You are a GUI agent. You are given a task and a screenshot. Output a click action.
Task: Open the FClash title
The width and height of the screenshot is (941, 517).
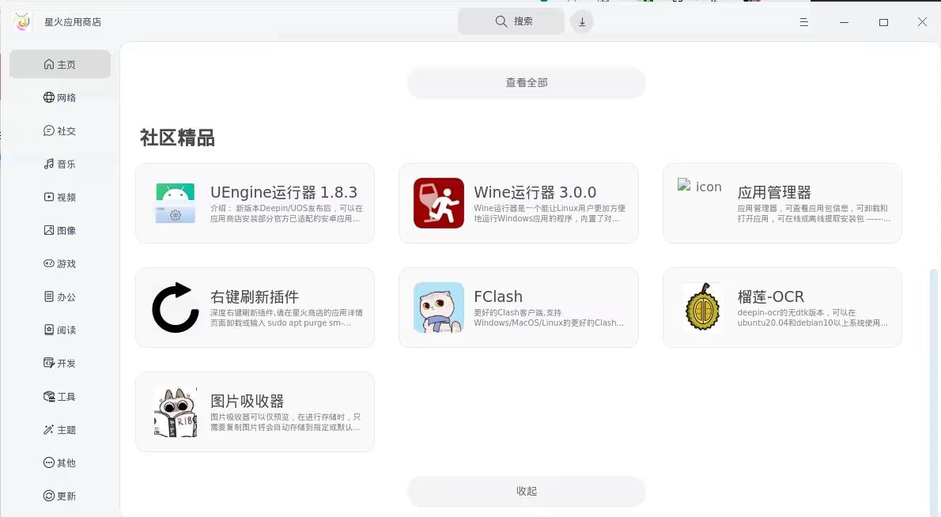tap(498, 297)
